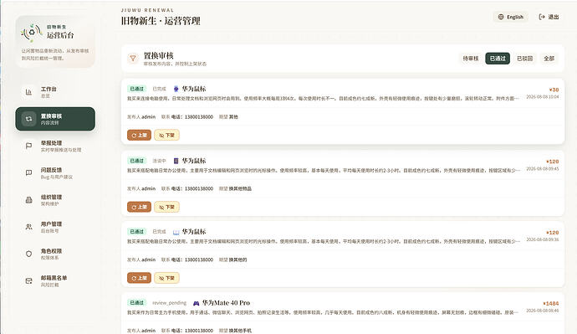Click the 期望 换其他物品 text
Viewport: 577px width, 334px height.
pyautogui.click(x=235, y=188)
